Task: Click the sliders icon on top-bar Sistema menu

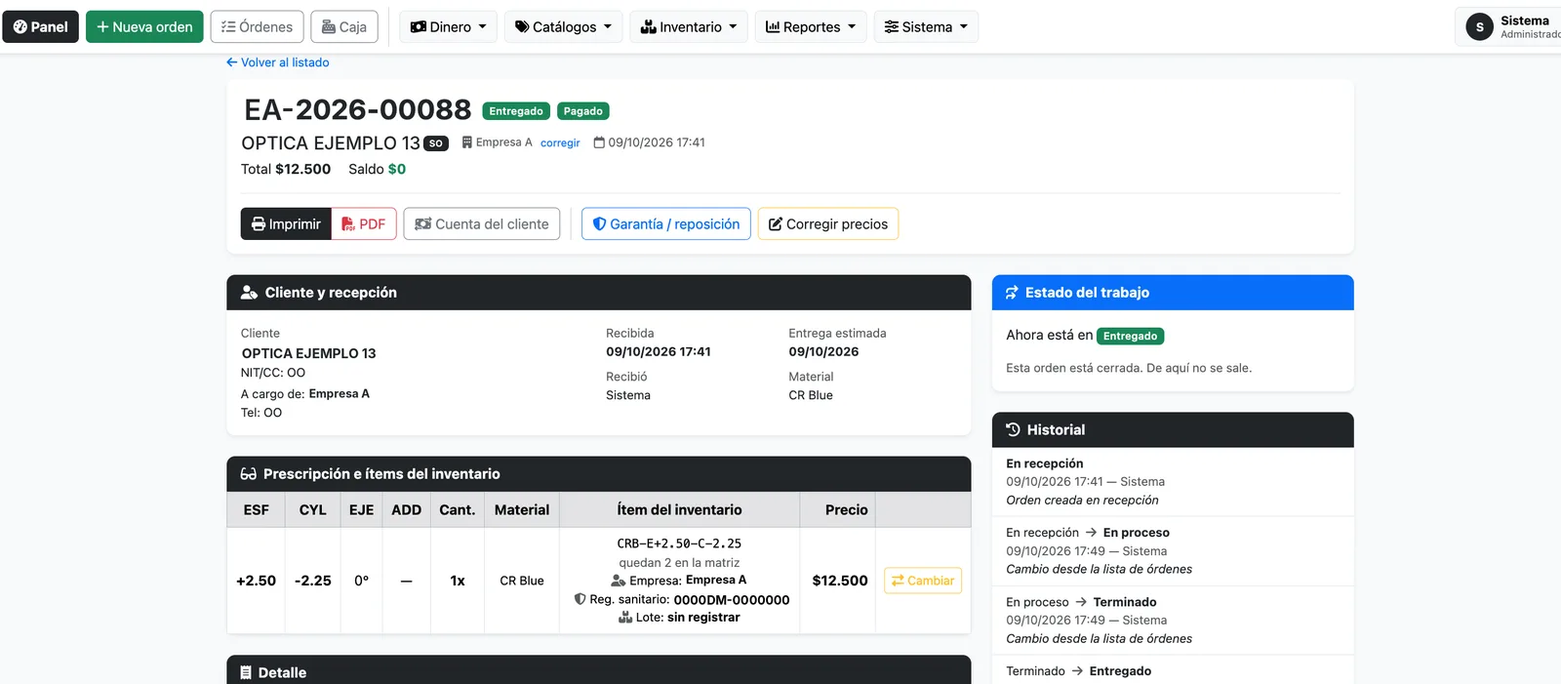Action: [x=892, y=27]
